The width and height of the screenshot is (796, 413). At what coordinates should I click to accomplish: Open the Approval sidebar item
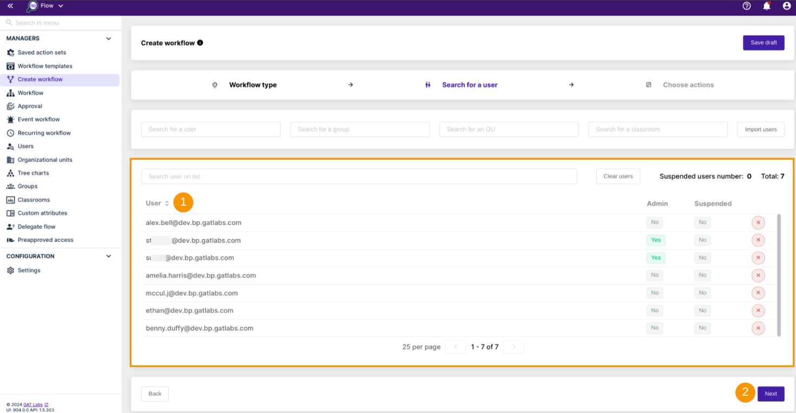click(30, 106)
